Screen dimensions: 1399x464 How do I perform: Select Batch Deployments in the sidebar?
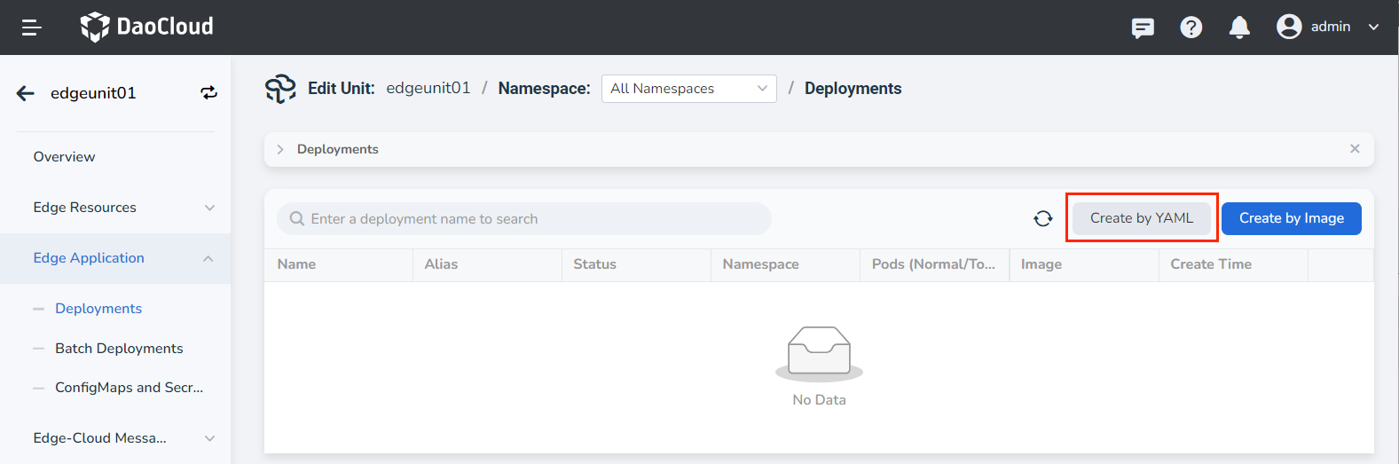click(x=119, y=349)
